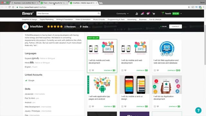This screenshot has height=116, width=206.
Task: Favorite the ios Application development gig
Action: [x=158, y=106]
